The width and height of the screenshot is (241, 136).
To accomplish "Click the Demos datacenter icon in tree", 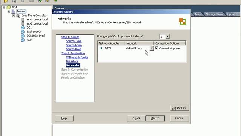I will click(14, 11).
